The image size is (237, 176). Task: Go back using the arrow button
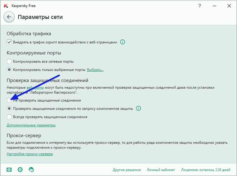(9, 17)
